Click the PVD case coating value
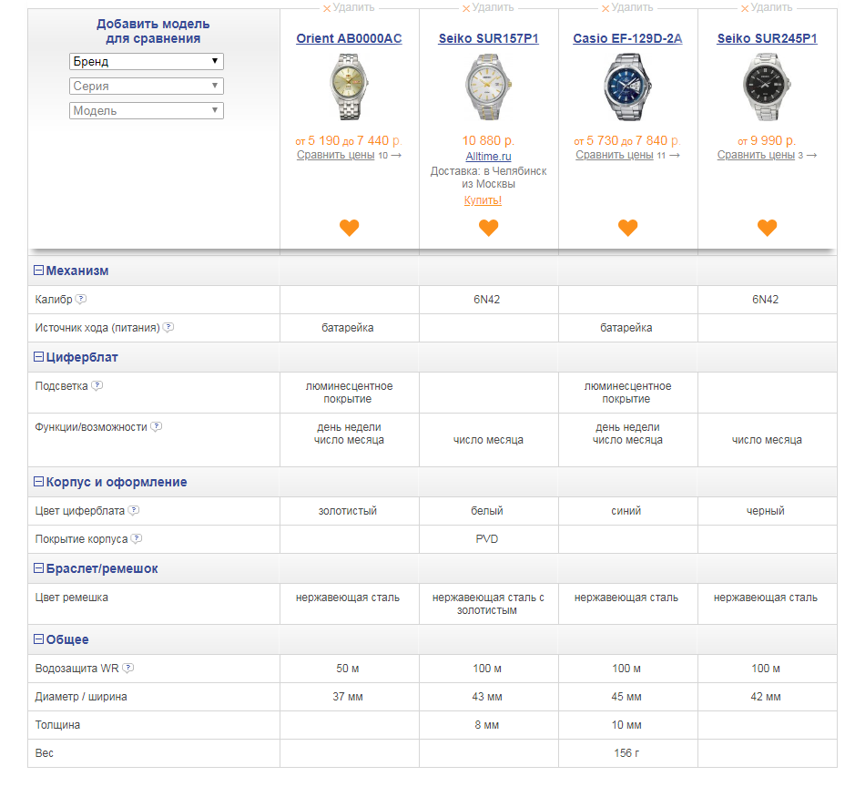Screen dimensions: 855x797 487,539
